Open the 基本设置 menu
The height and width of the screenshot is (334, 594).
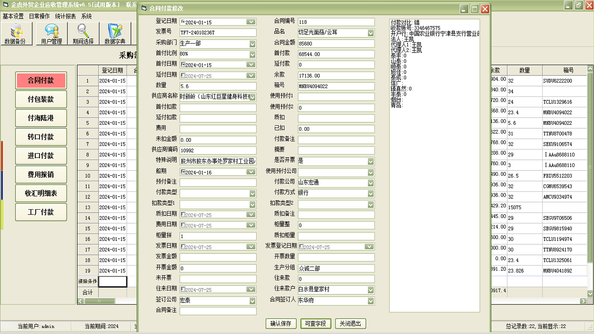(x=13, y=16)
